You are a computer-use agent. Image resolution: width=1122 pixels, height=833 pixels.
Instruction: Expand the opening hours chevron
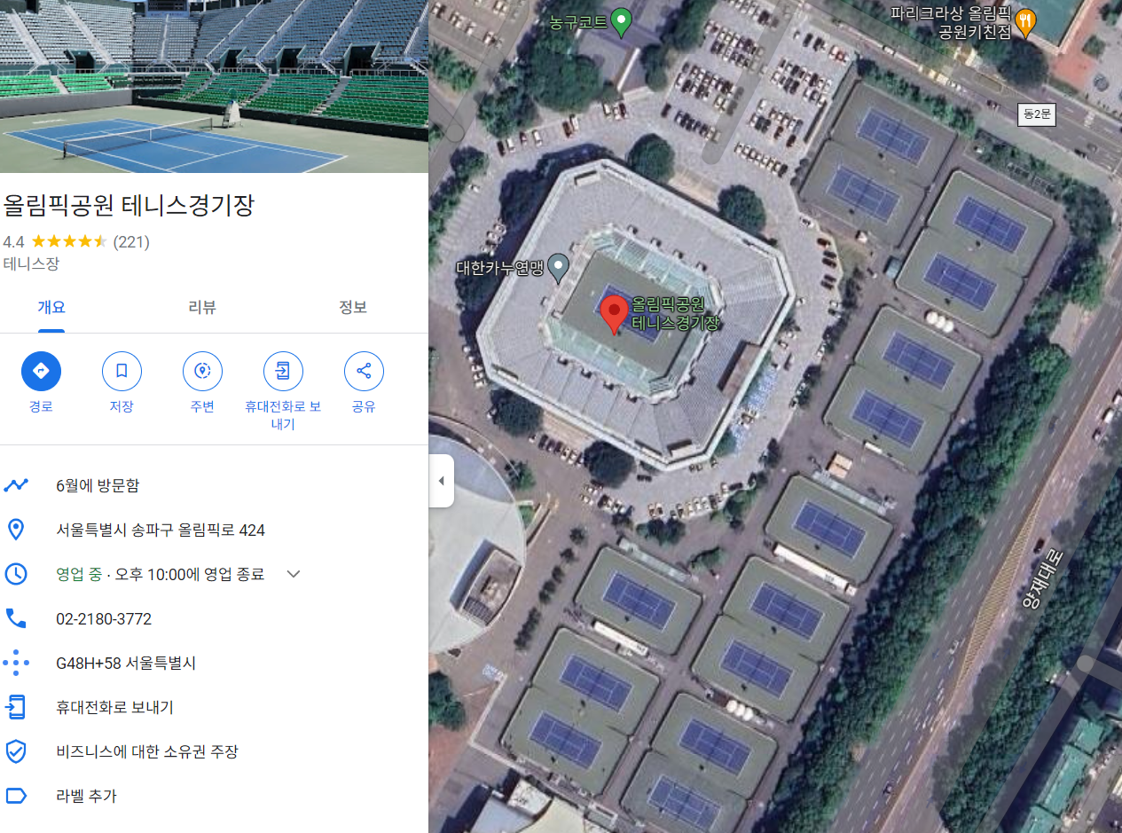pos(294,574)
